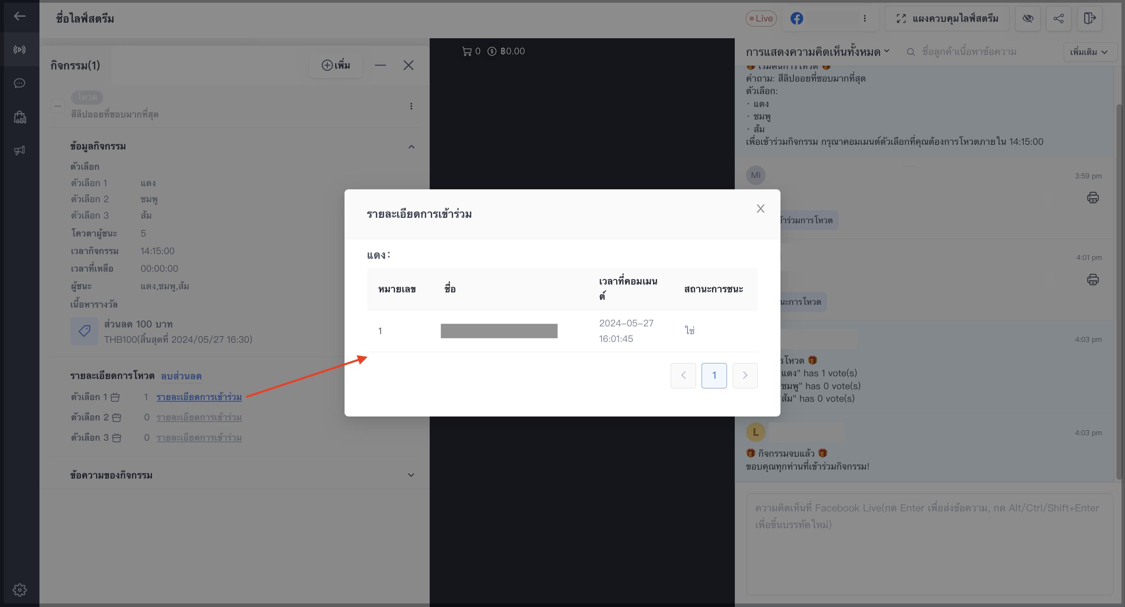Image resolution: width=1125 pixels, height=607 pixels.
Task: Click the Live status badge
Action: click(761, 18)
